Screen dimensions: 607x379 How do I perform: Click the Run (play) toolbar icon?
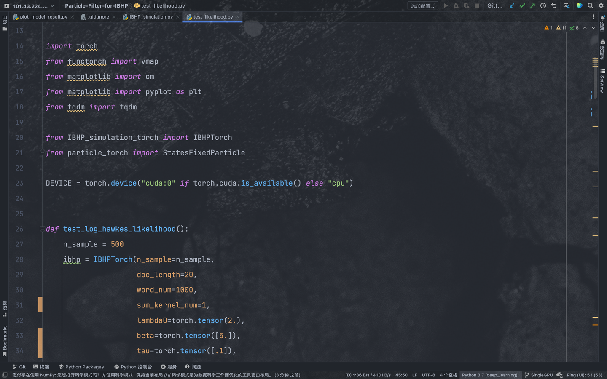[x=446, y=6]
